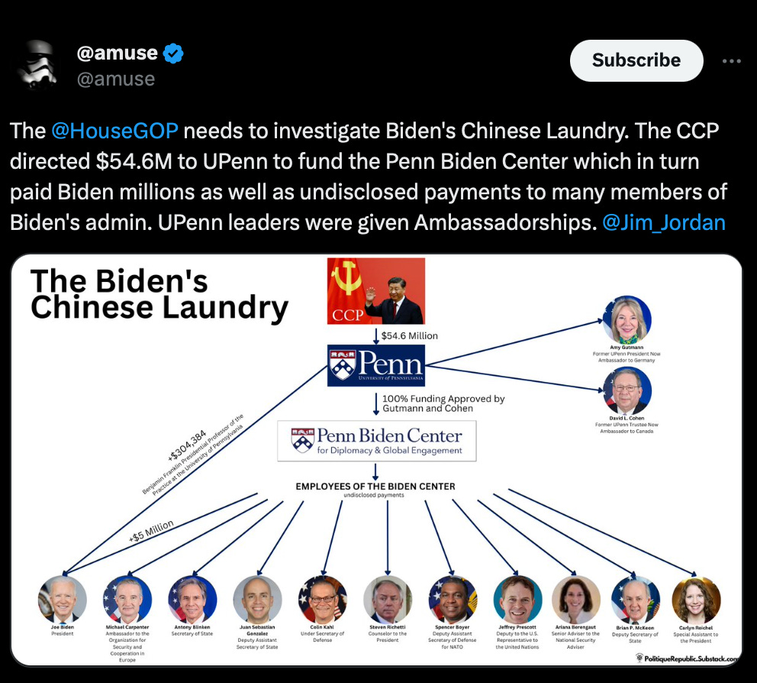757x683 pixels.
Task: Open the three-dot more options menu
Action: click(731, 61)
